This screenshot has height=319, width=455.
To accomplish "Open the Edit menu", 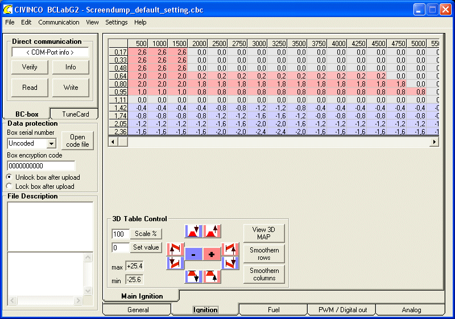I will (26, 22).
